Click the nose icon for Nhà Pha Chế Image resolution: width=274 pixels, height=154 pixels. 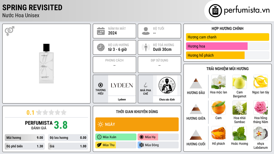145,85
